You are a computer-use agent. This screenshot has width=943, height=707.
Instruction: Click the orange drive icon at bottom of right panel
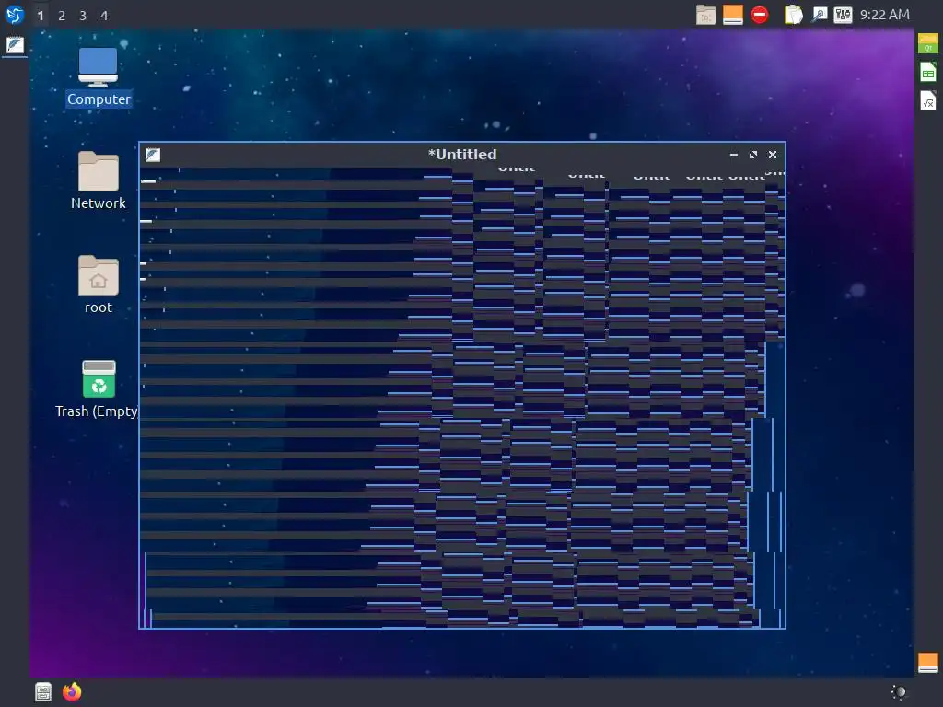(928, 663)
